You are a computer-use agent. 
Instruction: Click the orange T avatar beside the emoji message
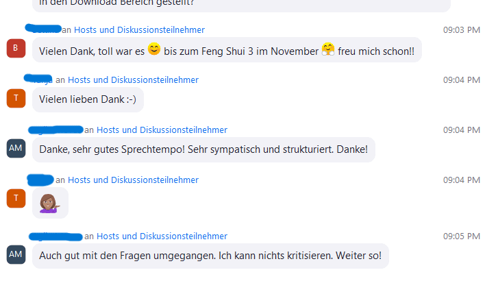[16, 198]
